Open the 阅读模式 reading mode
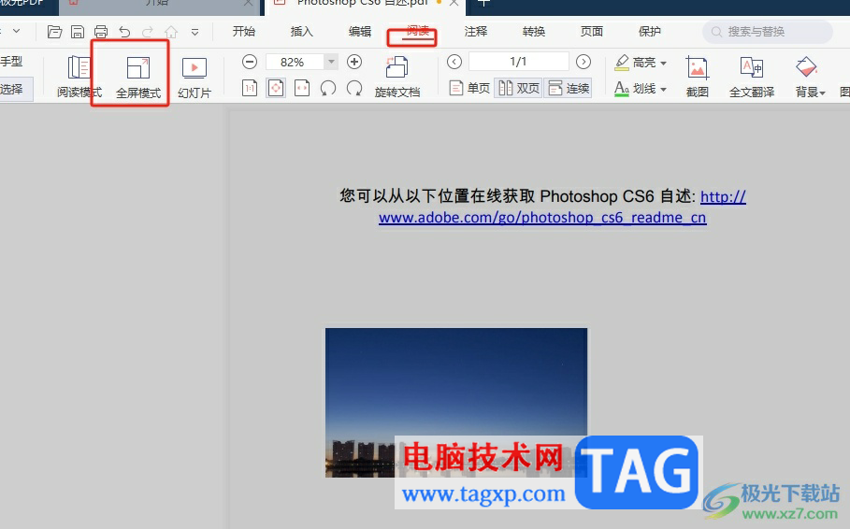This screenshot has height=529, width=850. [79, 78]
